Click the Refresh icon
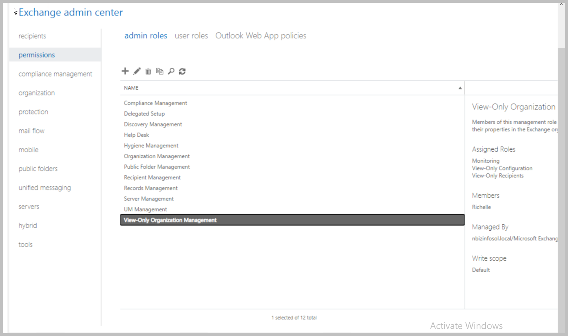The width and height of the screenshot is (568, 336). coord(182,71)
